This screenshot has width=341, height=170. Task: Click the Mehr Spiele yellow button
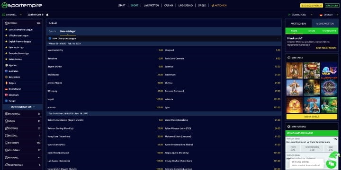coord(312,117)
